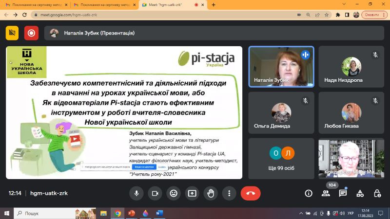The height and width of the screenshot is (219, 390).
Task: Select Кондирєва Майя video tile
Action: tap(351, 159)
